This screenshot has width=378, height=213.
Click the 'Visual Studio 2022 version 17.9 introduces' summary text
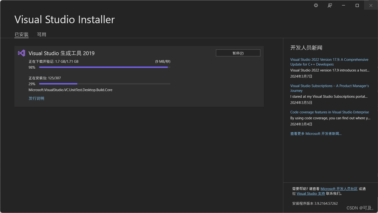click(x=330, y=70)
